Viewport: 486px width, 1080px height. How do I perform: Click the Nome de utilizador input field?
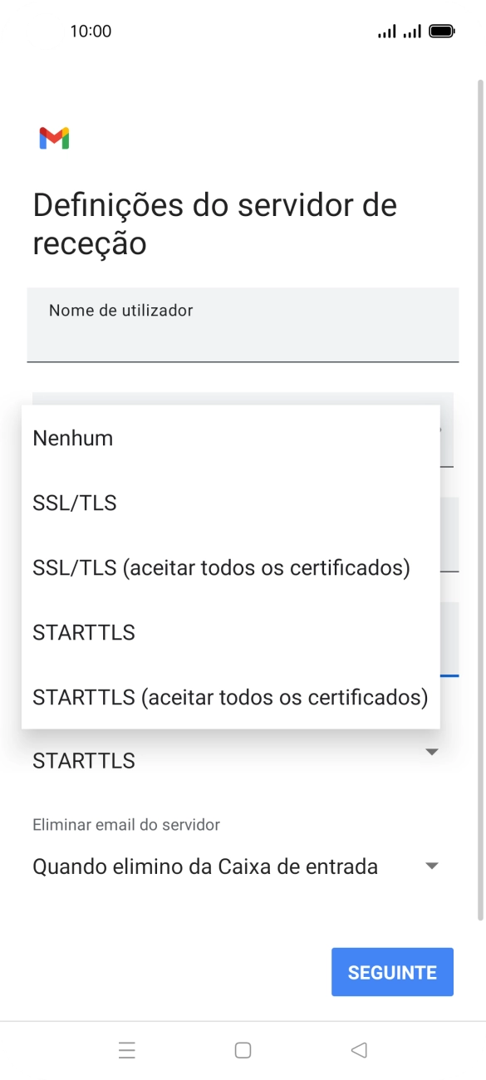(243, 325)
